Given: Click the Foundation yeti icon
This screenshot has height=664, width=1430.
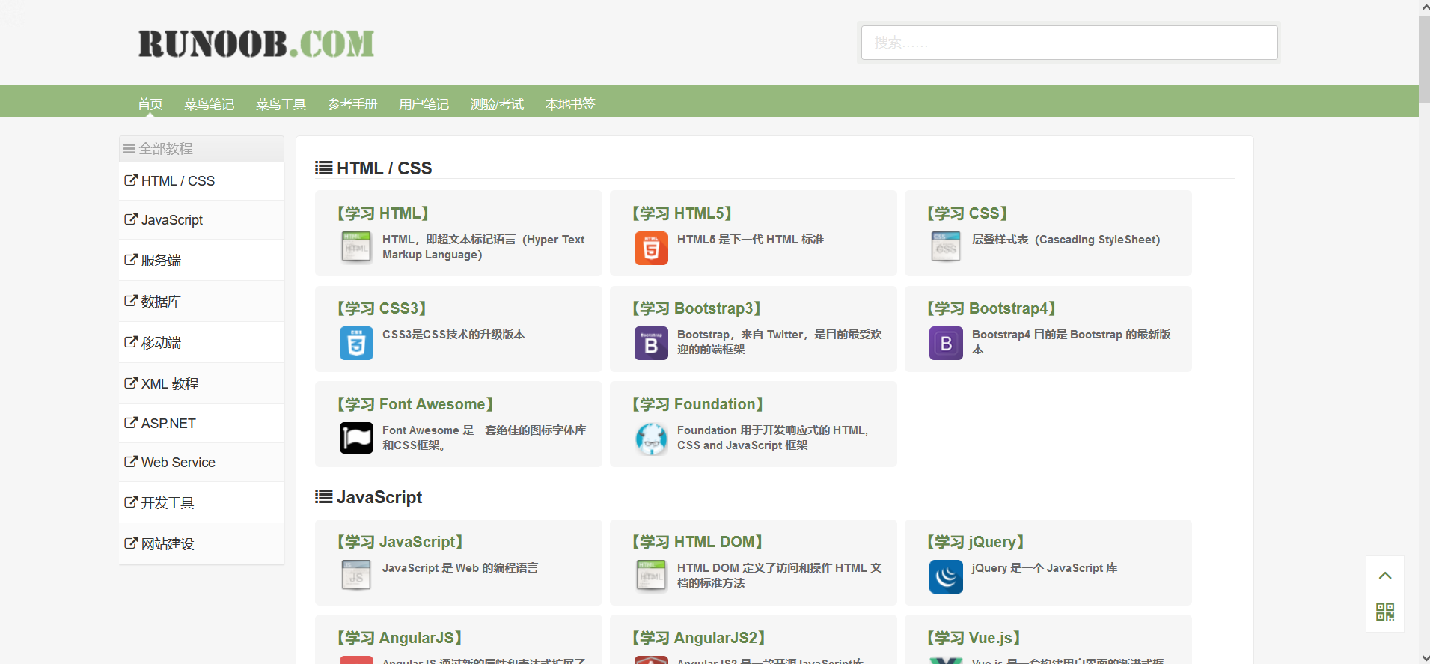Looking at the screenshot, I should coord(651,439).
